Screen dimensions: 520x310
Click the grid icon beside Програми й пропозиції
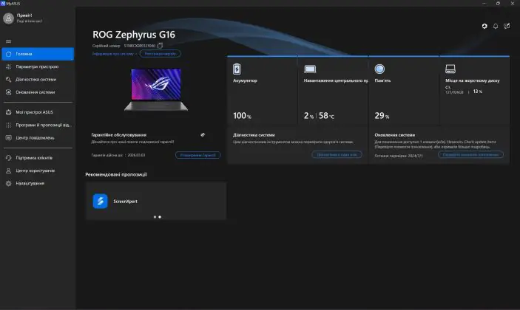(9, 125)
